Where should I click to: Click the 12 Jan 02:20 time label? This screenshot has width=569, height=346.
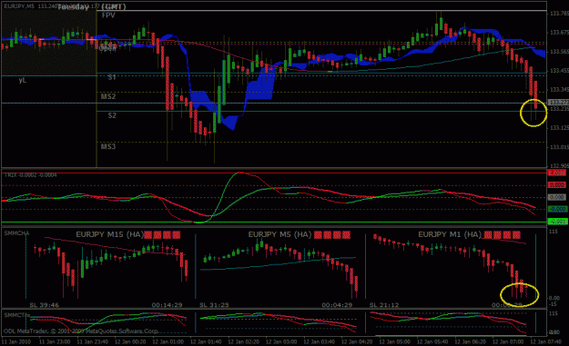pos(243,341)
